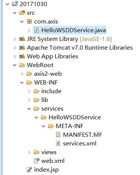Click the HelloWSDDService folder icon
140x175 pixels.
click(44, 117)
